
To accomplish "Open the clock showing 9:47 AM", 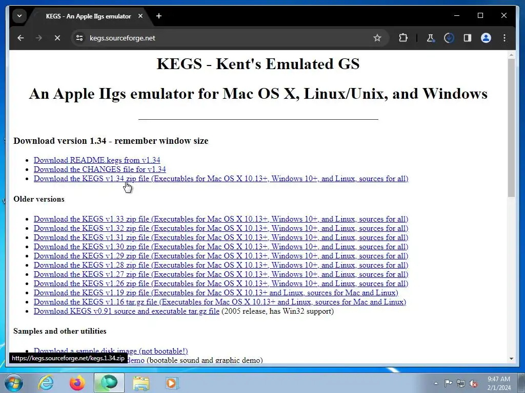I will pos(499,383).
